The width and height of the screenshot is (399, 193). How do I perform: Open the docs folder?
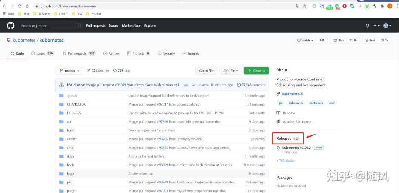tap(70, 156)
